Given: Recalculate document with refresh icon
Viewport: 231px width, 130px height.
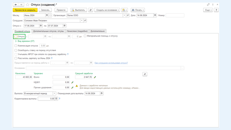Looking at the screenshot, I should (145, 74).
